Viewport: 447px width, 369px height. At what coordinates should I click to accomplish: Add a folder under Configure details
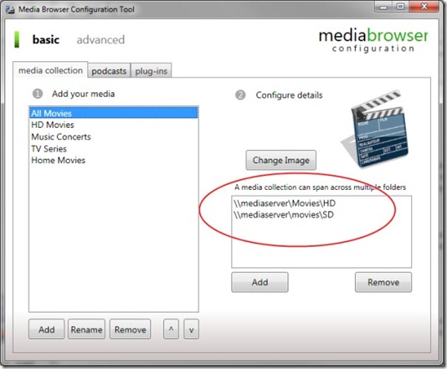pyautogui.click(x=259, y=282)
